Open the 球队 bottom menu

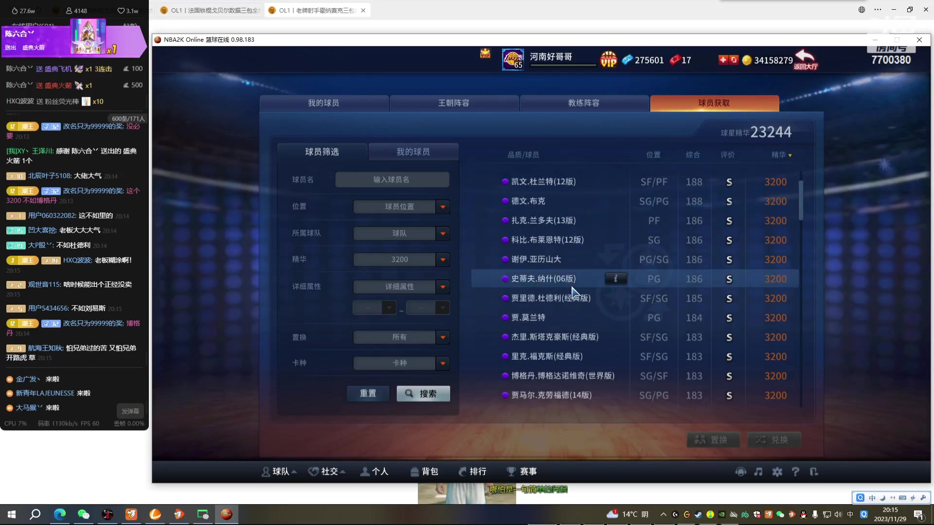[x=279, y=472]
